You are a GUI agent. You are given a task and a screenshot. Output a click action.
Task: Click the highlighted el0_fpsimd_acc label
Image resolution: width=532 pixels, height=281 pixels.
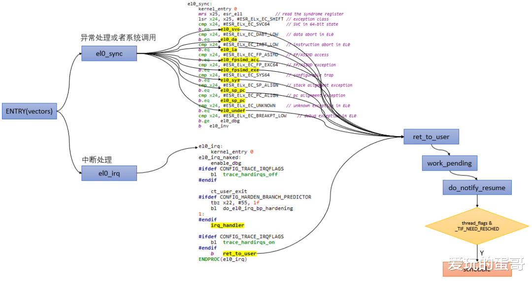point(239,60)
